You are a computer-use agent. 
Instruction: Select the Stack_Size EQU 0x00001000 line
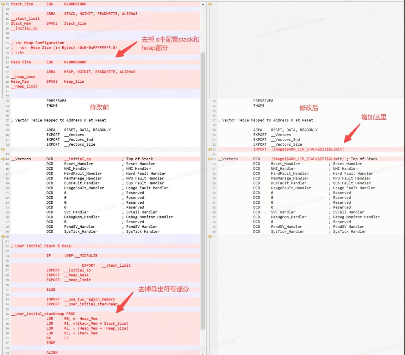pyautogui.click(x=105, y=4)
